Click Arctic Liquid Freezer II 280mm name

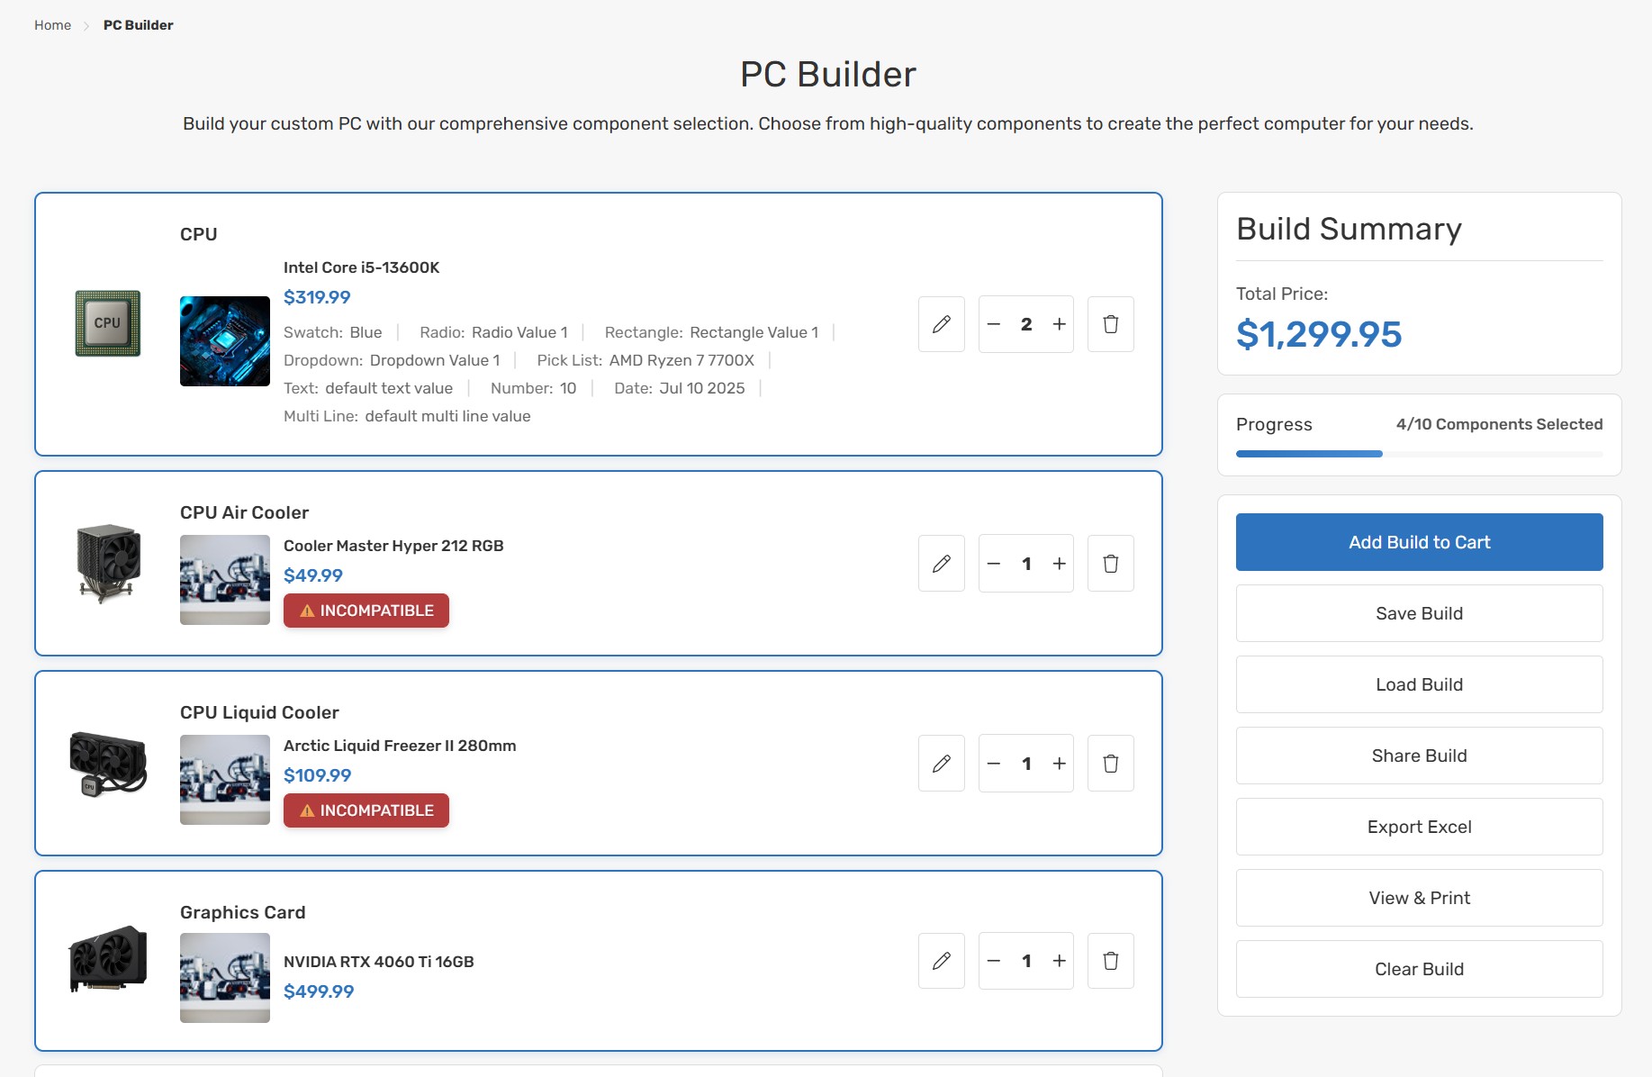(400, 746)
